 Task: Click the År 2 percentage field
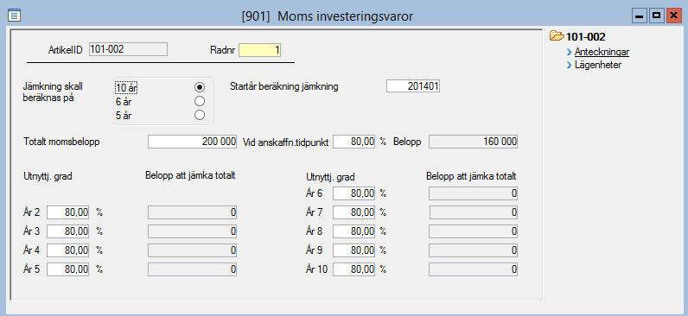click(68, 212)
